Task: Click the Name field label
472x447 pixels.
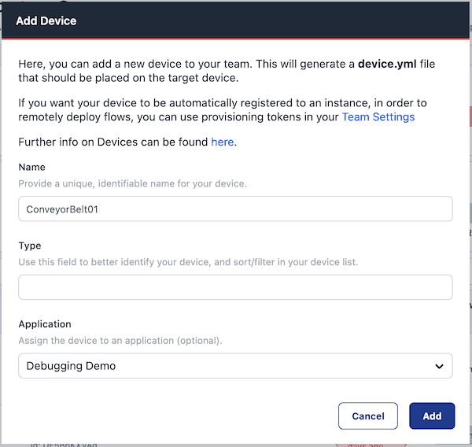Action: (31, 167)
